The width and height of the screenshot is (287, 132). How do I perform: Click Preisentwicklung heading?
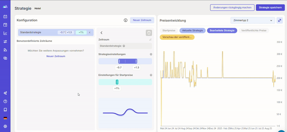[x=173, y=21]
